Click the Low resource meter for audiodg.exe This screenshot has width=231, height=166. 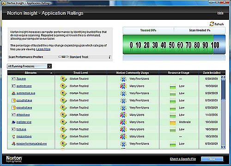pos(173,86)
